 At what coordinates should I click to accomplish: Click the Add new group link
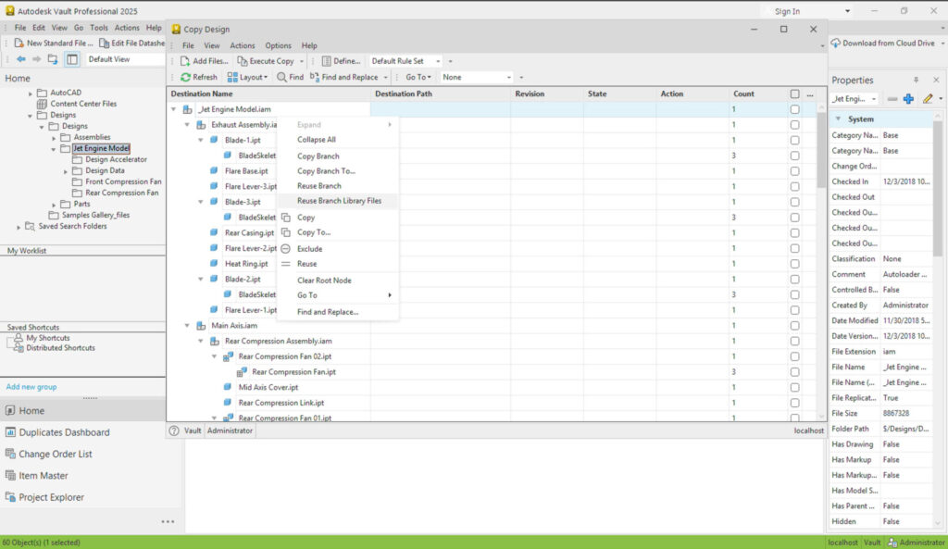(x=31, y=387)
